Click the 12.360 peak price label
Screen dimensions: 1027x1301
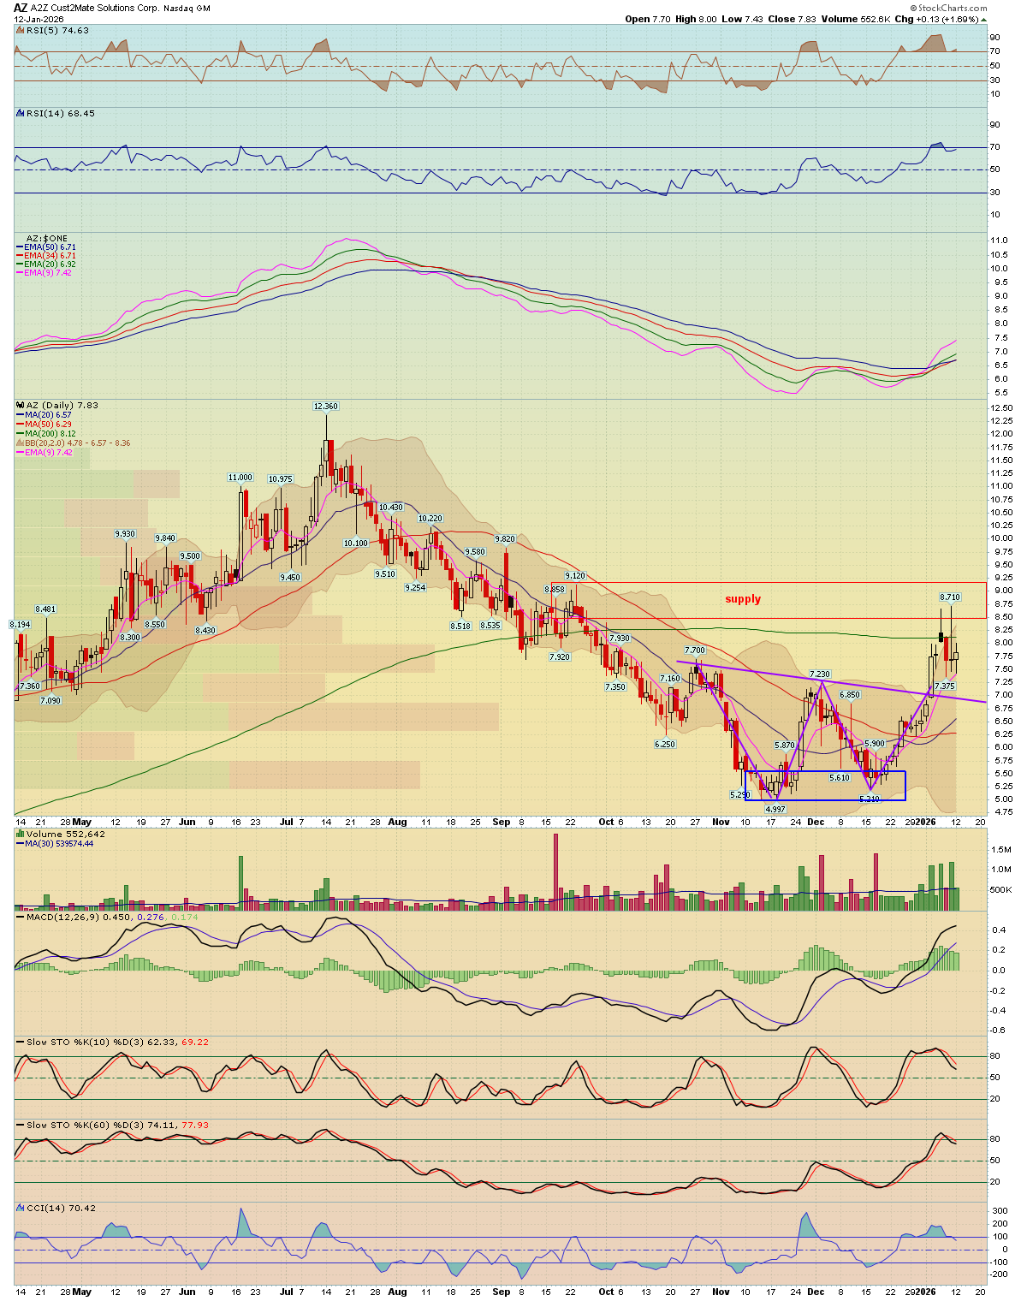[325, 407]
